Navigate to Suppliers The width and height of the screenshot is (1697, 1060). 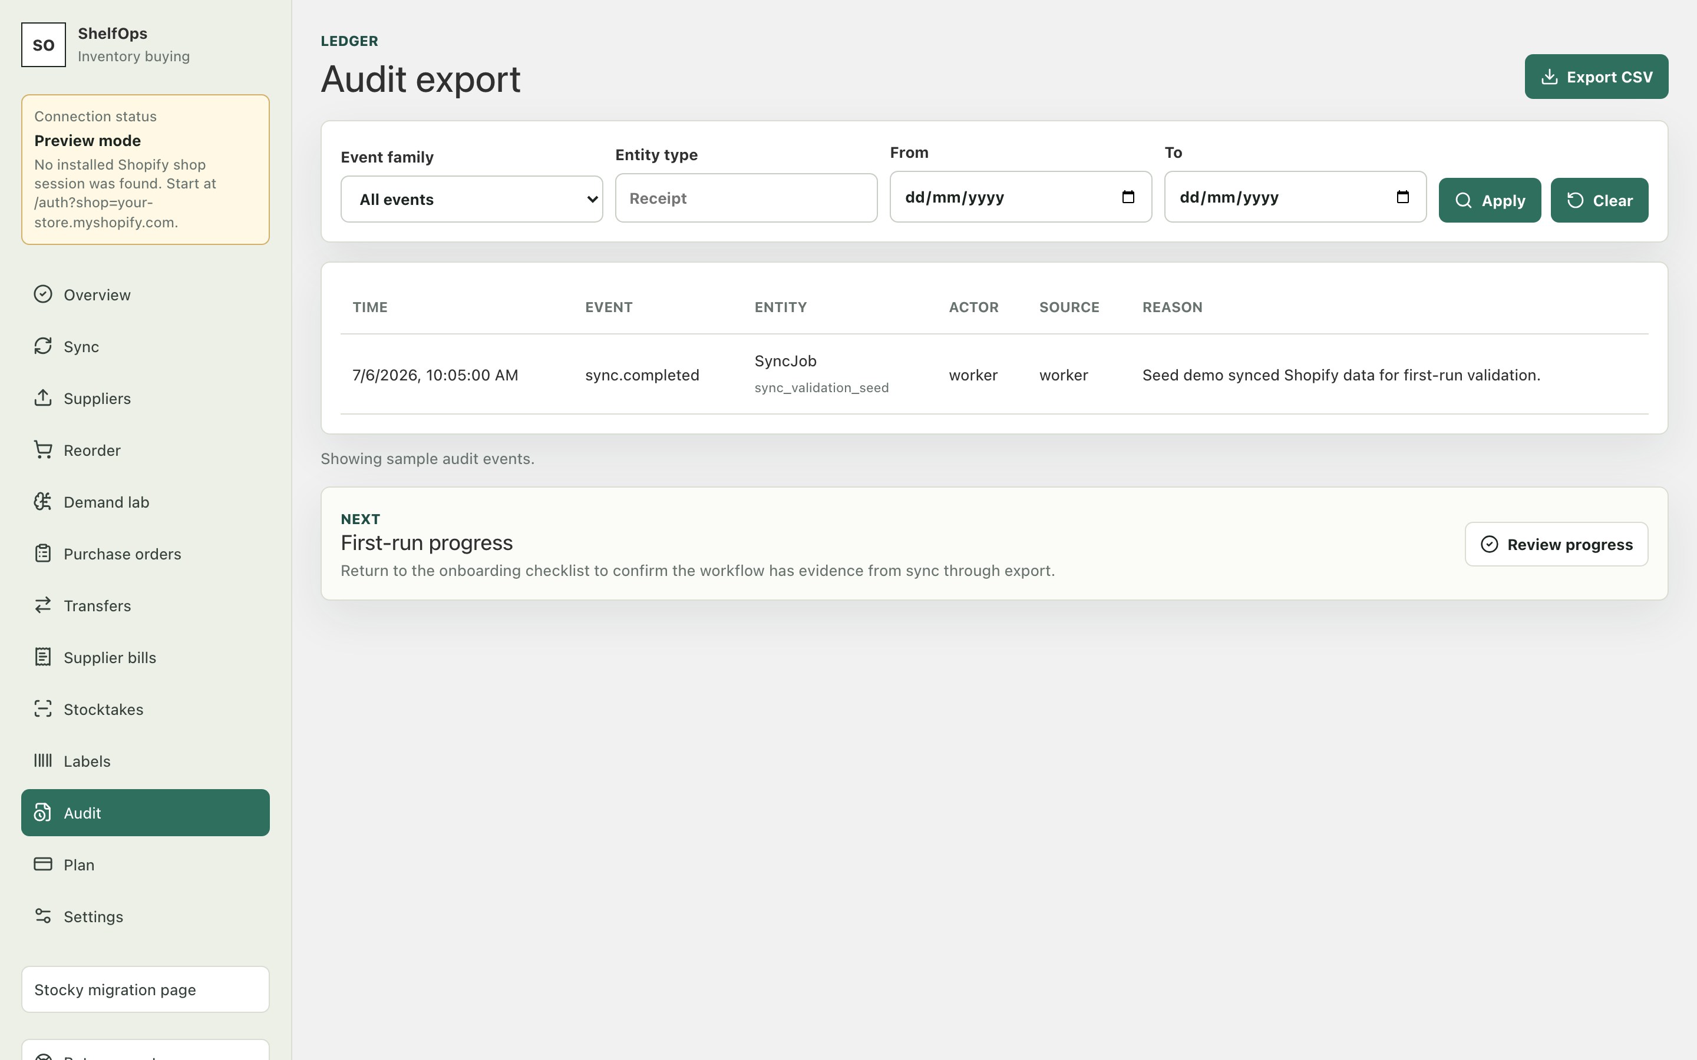coord(145,398)
